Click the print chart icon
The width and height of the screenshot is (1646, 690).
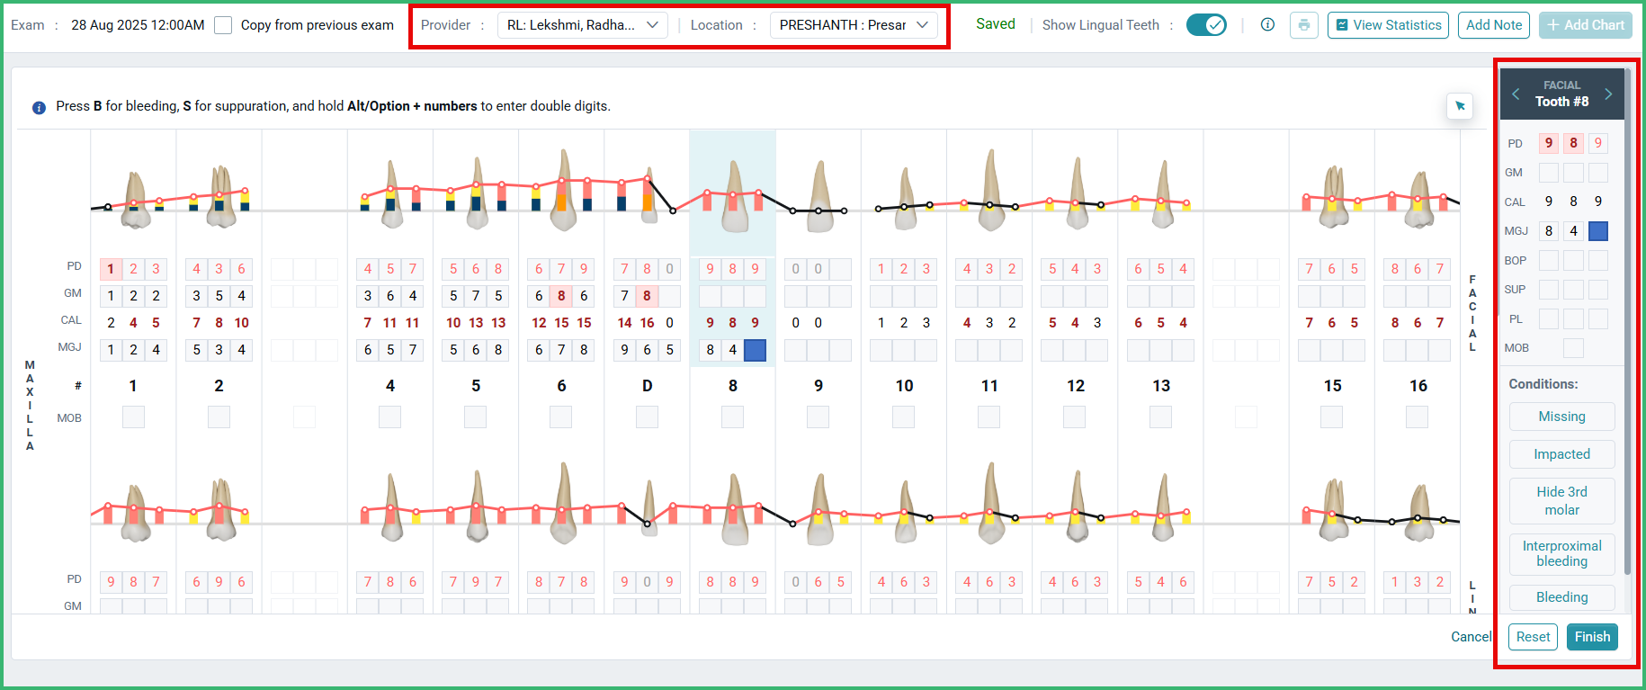tap(1303, 25)
